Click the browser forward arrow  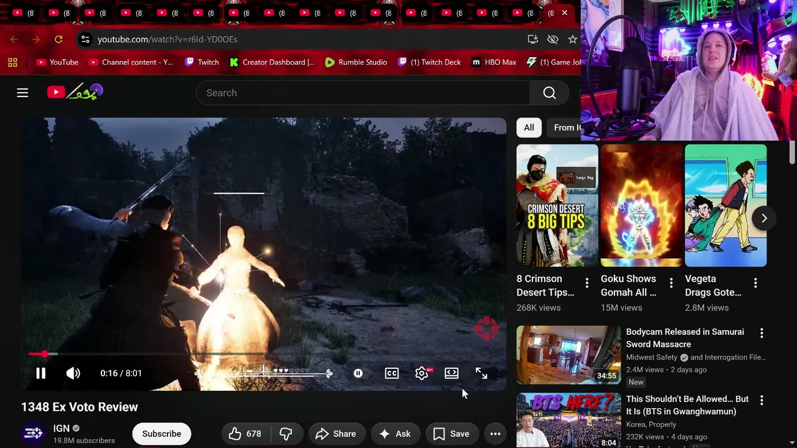coord(36,39)
